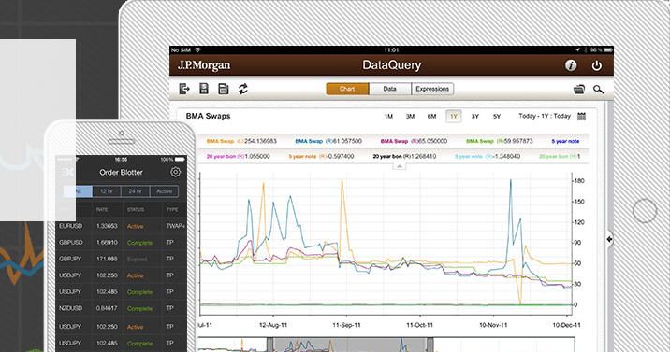The height and width of the screenshot is (352, 670).
Task: Tap the Order Blotter menu icon
Action: click(67, 172)
